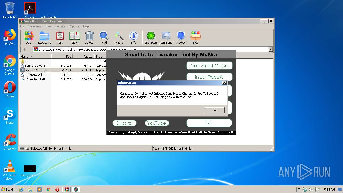Show hidden system tray icons
343x193 pixels.
coord(299,190)
